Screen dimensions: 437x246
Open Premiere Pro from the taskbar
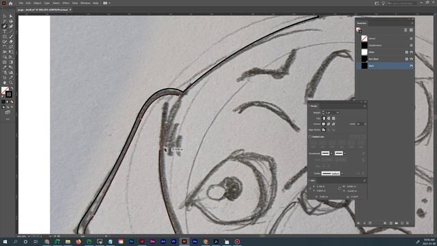(x=173, y=241)
